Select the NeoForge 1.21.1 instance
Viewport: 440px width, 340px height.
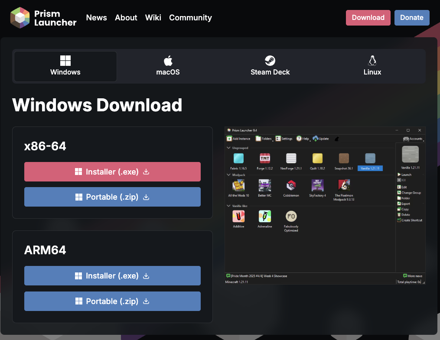click(291, 162)
